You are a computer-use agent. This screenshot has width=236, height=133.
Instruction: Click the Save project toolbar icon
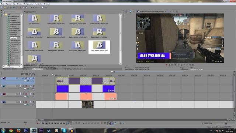pos(8,7)
